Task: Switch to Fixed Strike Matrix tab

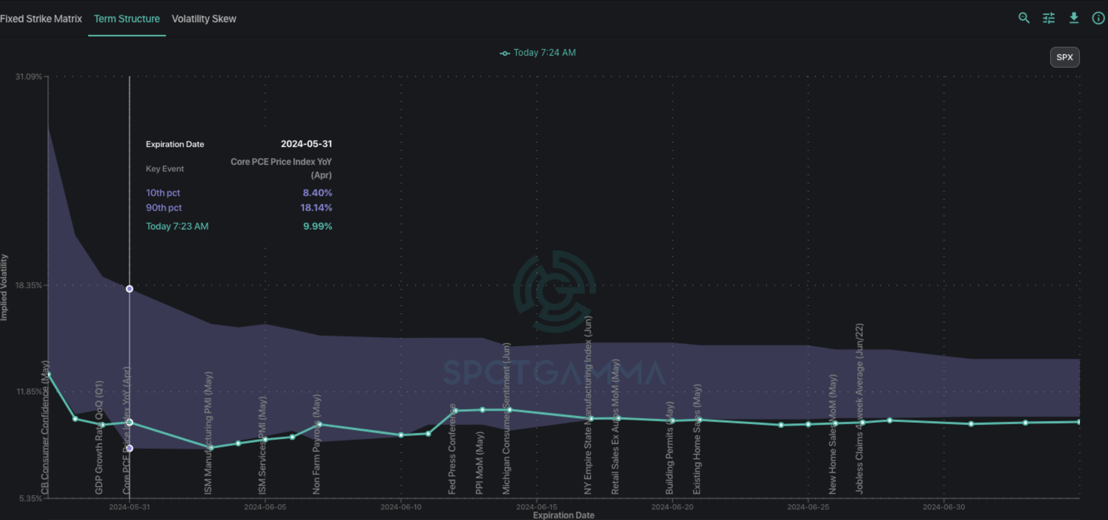Action: tap(41, 19)
